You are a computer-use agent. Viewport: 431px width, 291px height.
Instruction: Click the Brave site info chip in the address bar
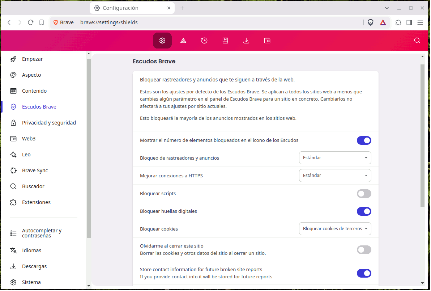tap(64, 22)
